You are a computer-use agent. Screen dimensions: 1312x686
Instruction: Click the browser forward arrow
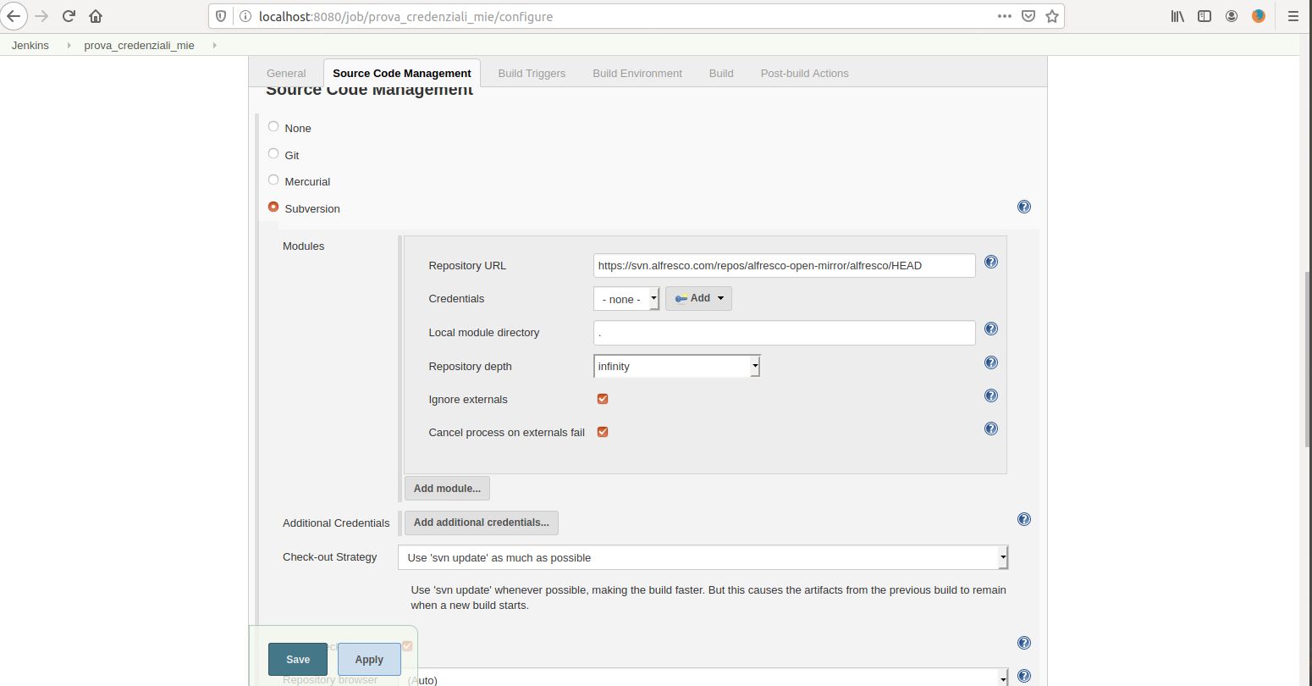pyautogui.click(x=41, y=16)
